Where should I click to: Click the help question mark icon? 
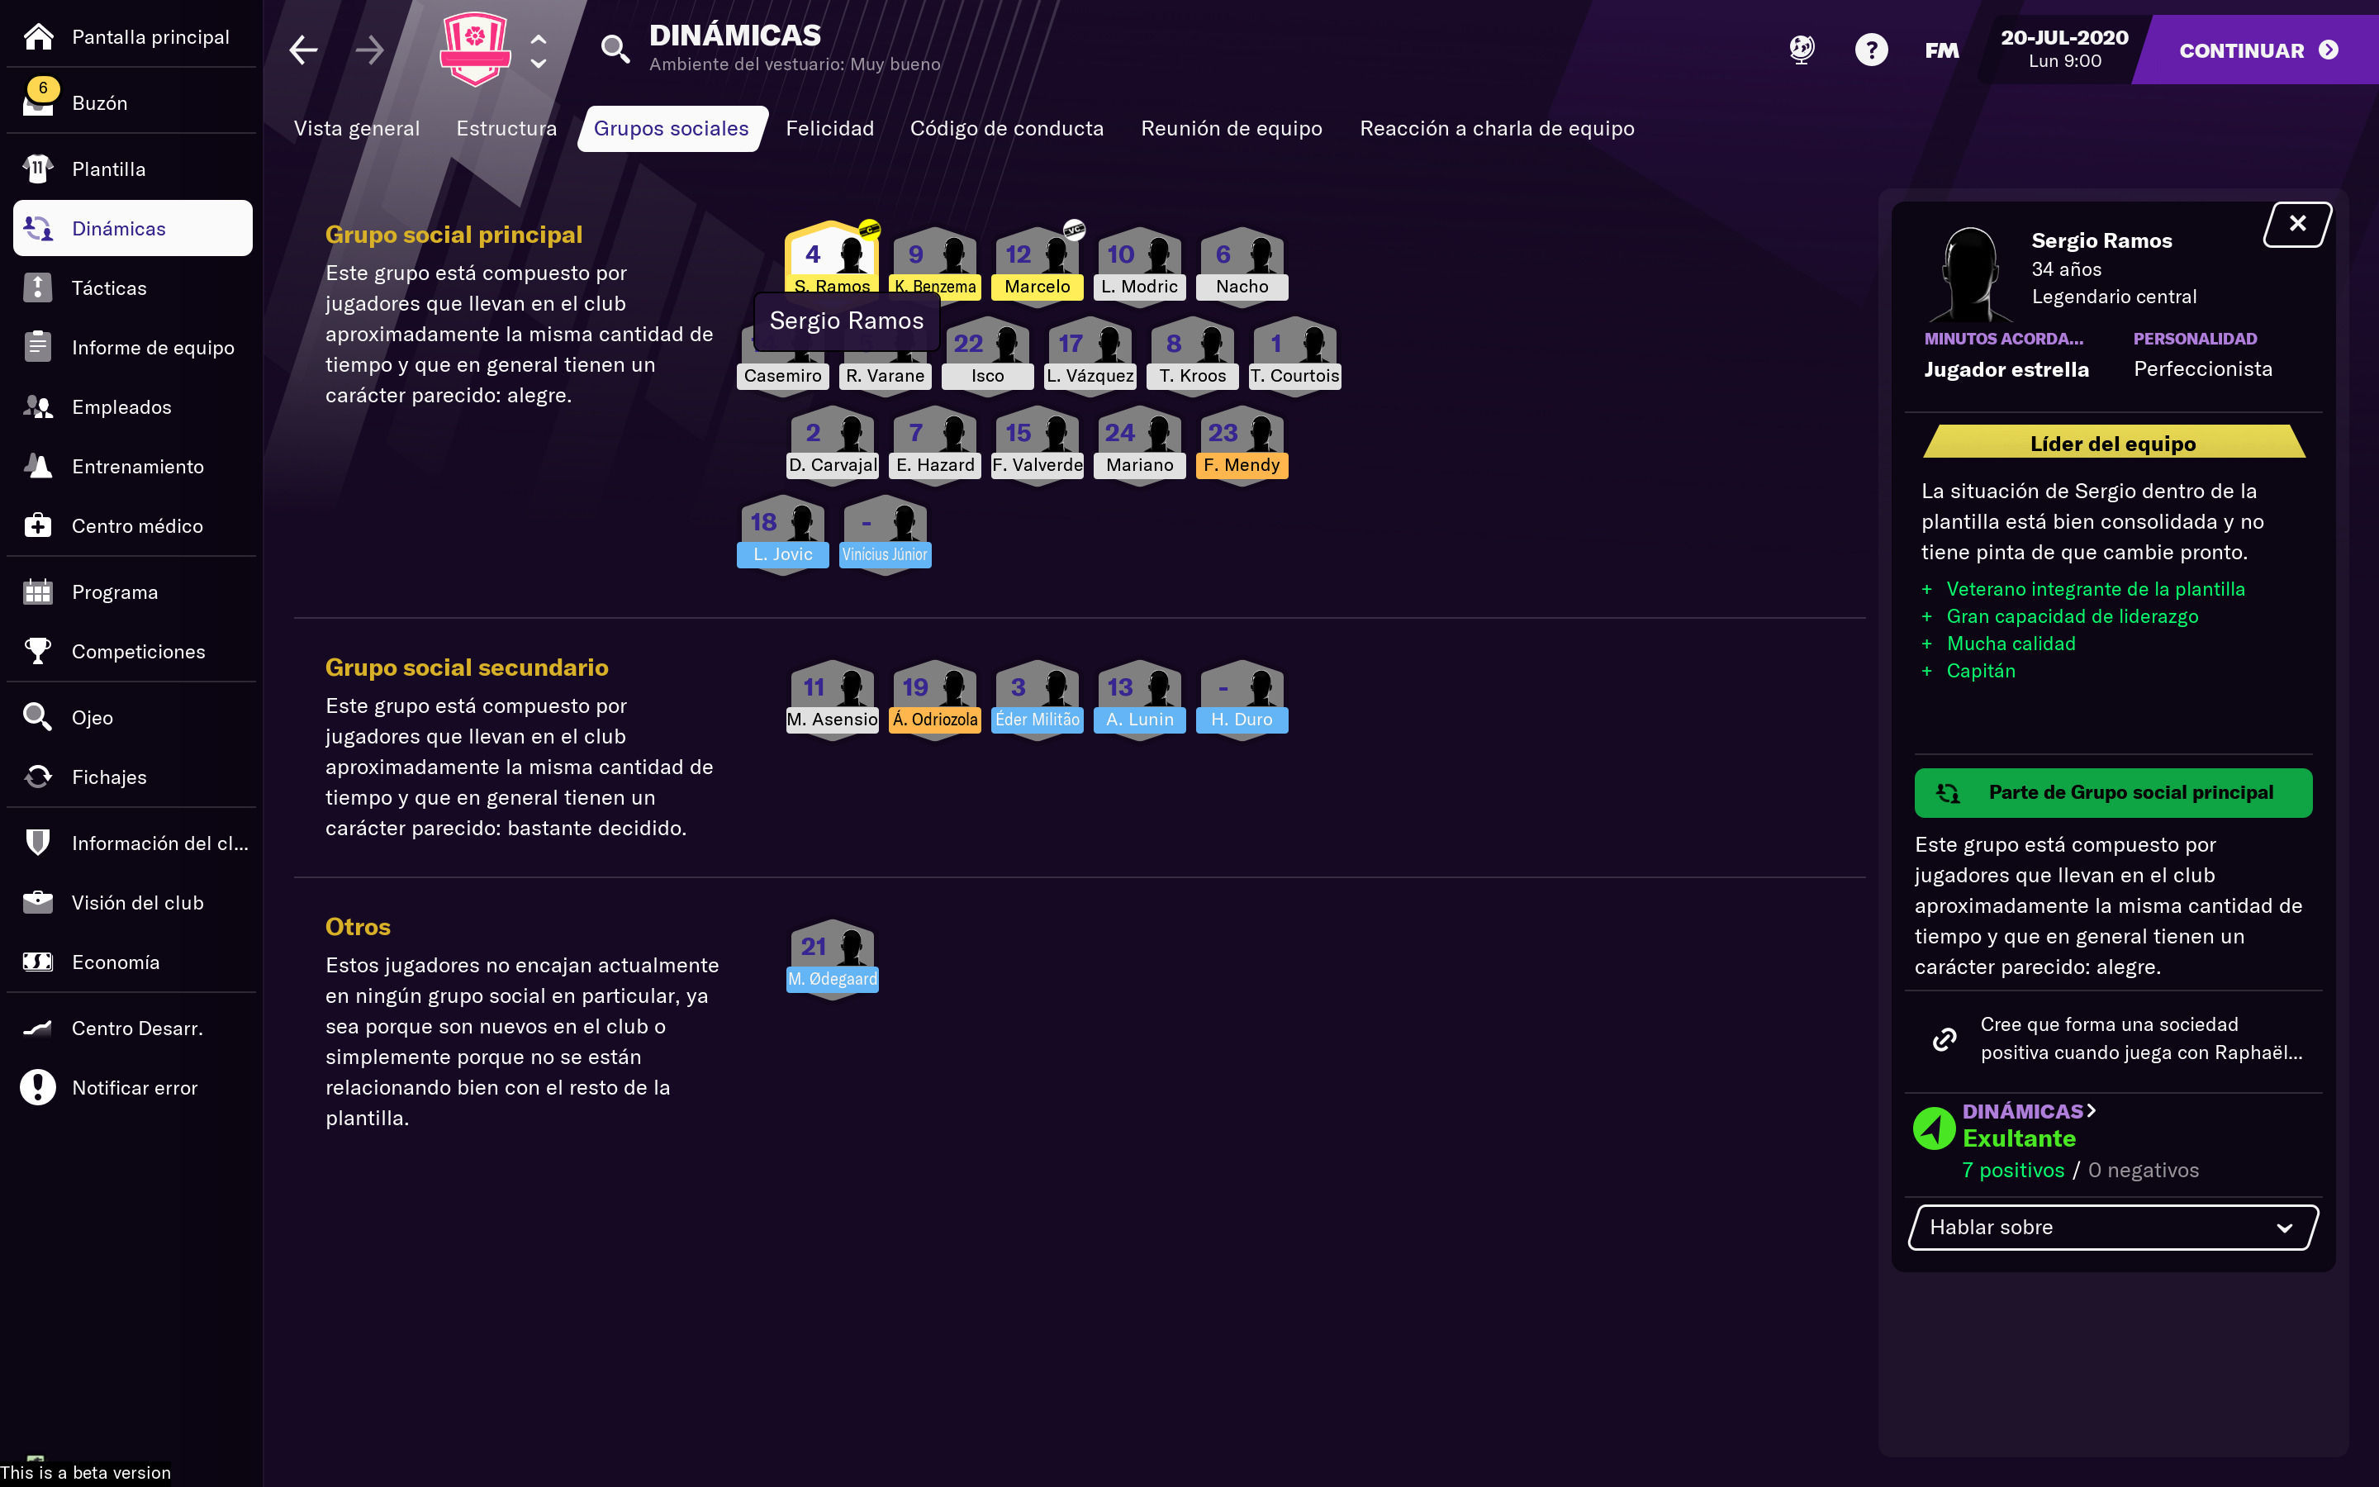point(1871,50)
